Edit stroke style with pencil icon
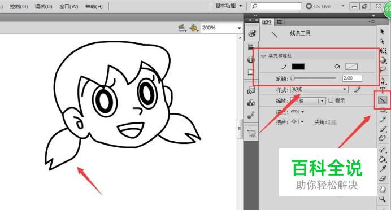 [357, 89]
